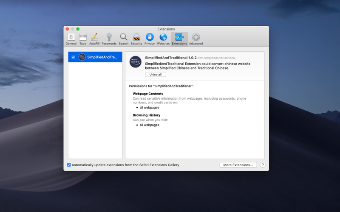Open the AutoFill preferences pane
The height and width of the screenshot is (212, 340).
(94, 39)
